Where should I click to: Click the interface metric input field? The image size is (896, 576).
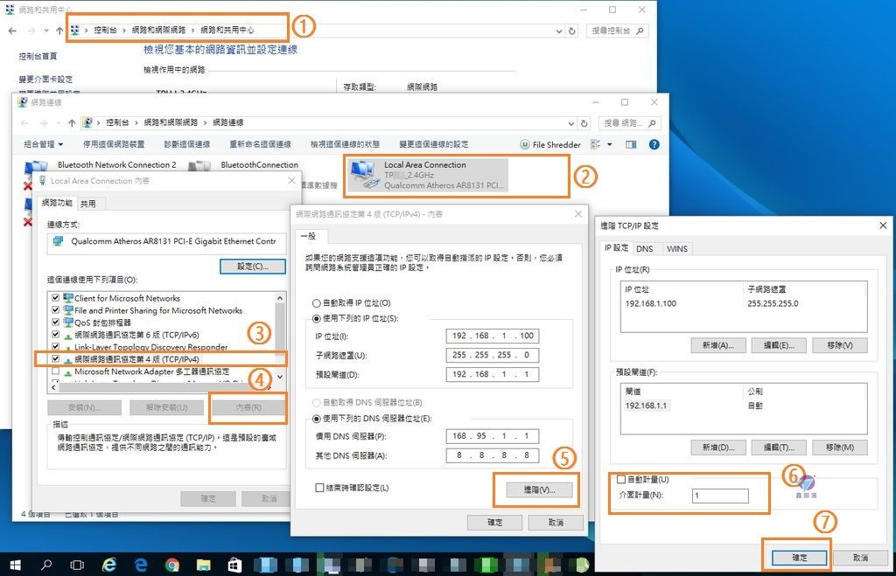[720, 496]
